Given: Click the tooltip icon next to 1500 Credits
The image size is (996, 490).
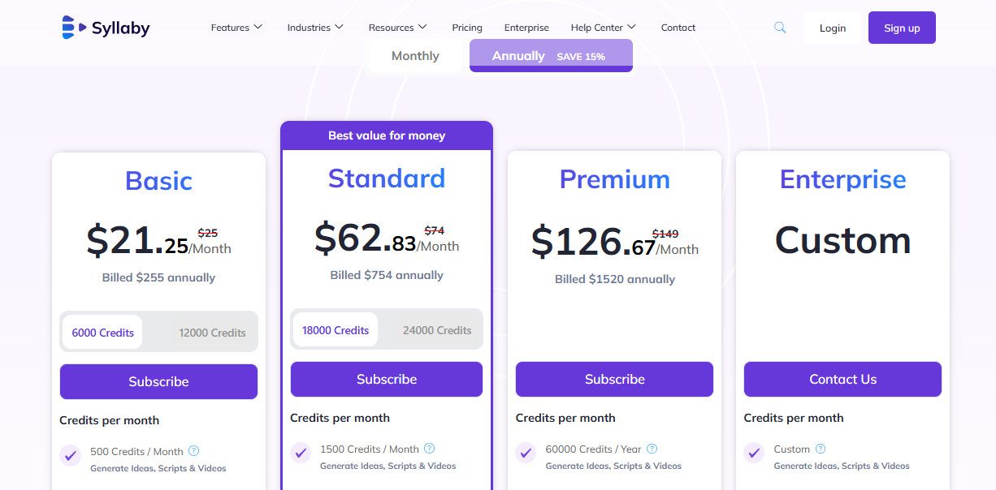Looking at the screenshot, I should [x=431, y=449].
